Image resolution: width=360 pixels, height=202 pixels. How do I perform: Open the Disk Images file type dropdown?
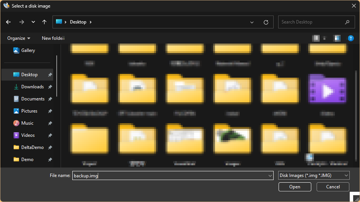tap(314, 175)
